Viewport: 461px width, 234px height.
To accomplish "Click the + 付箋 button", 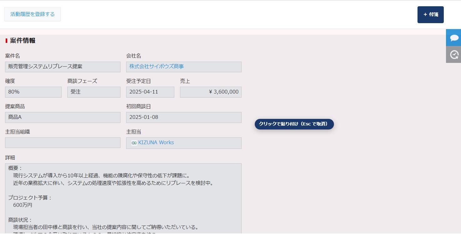I will click(430, 14).
